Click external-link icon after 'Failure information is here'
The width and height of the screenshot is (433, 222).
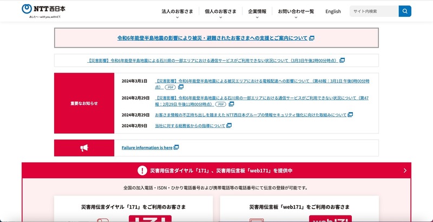pyautogui.click(x=176, y=147)
